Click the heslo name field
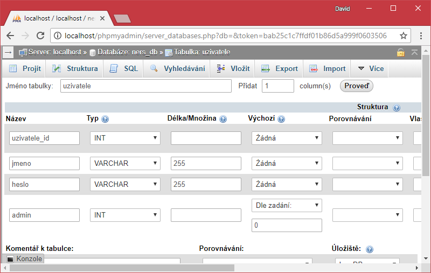This screenshot has height=273, width=431. 44,184
